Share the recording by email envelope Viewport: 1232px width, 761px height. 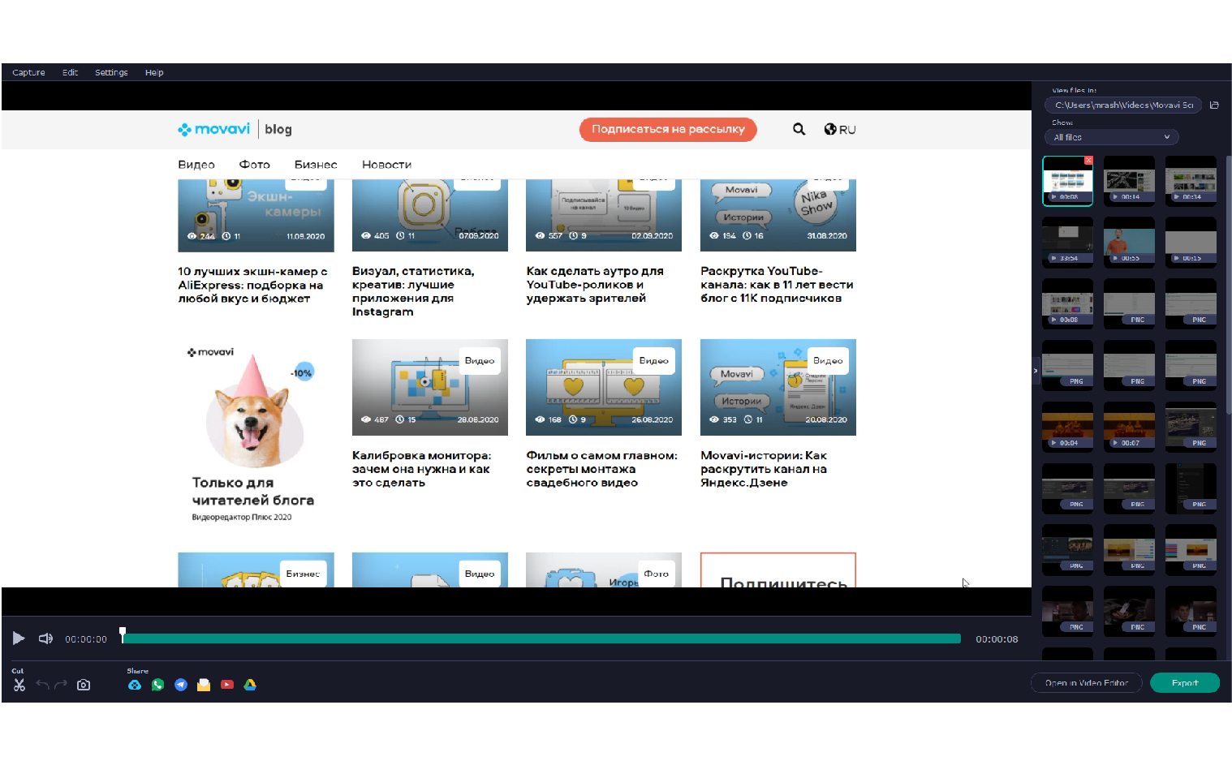(204, 685)
